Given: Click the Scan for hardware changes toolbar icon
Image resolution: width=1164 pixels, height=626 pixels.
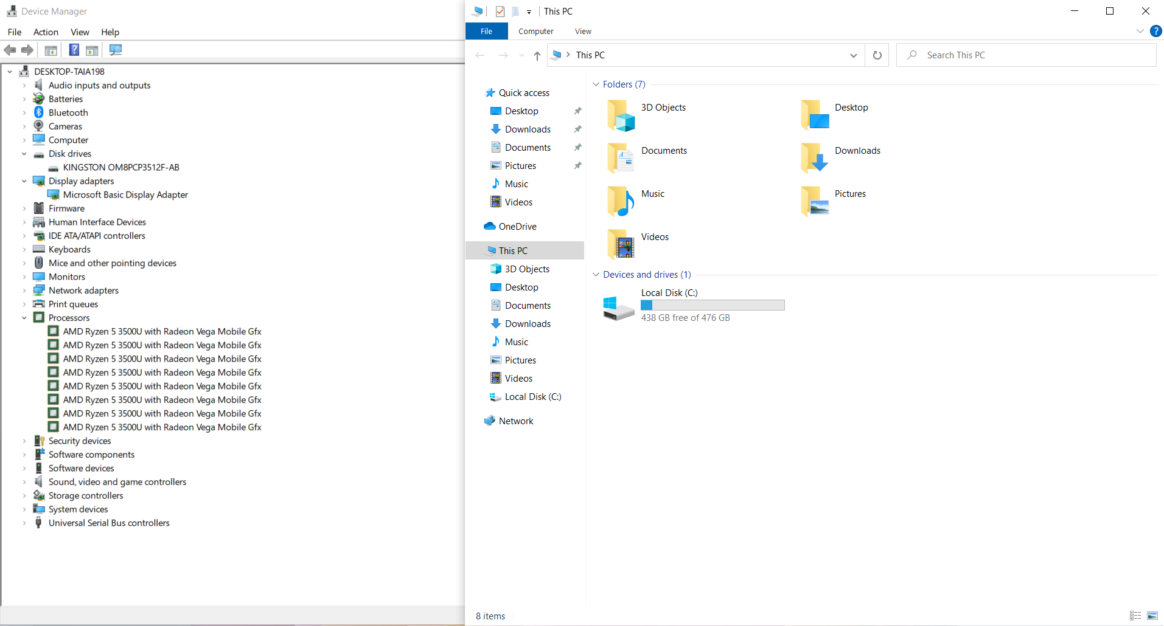Looking at the screenshot, I should click(116, 50).
